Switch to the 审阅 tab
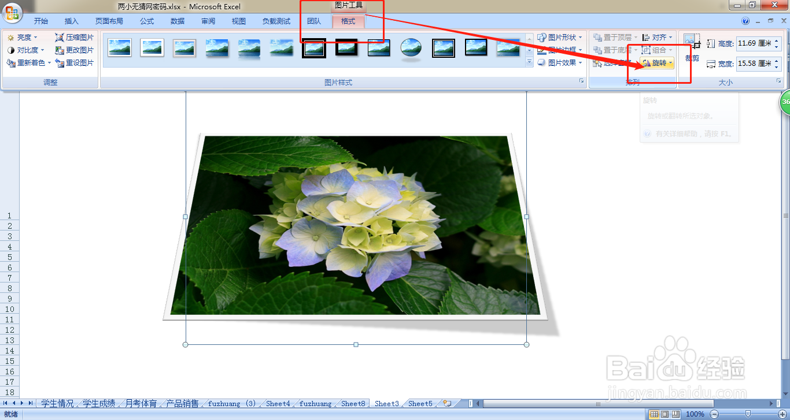This screenshot has height=420, width=790. pos(208,21)
